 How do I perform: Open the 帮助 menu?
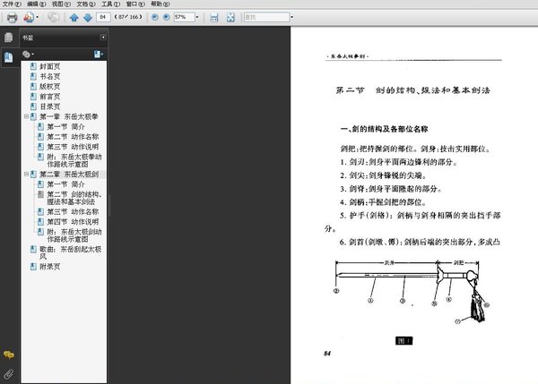pyautogui.click(x=160, y=4)
